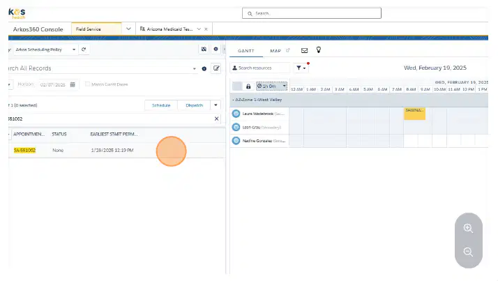This screenshot has height=281, width=498.
Task: Open the edit list pencil icon
Action: tap(216, 68)
